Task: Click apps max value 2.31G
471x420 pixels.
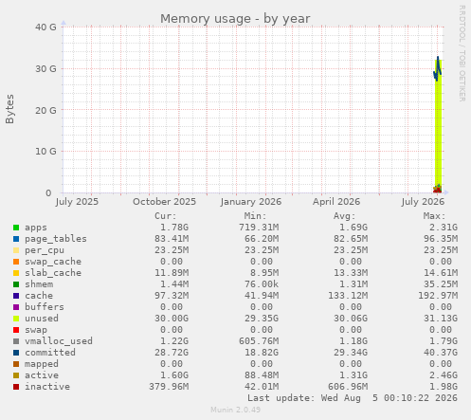Action: 444,228
